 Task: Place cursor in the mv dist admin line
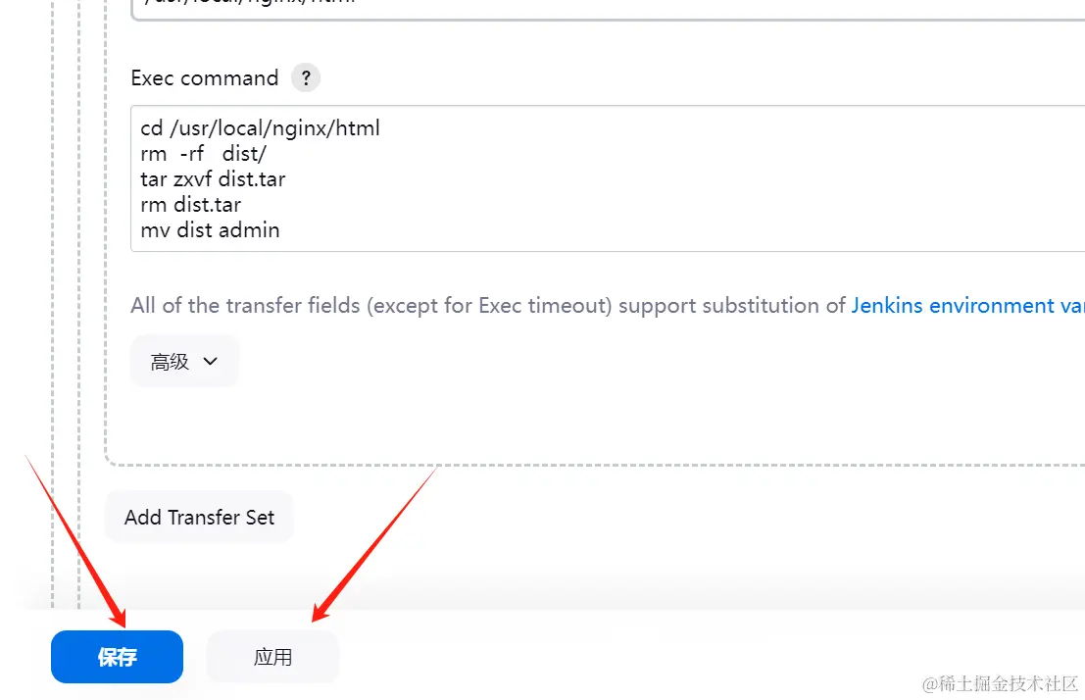[x=211, y=229]
